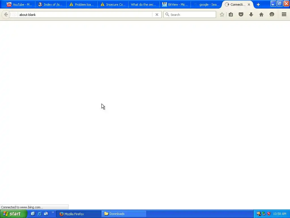
Task: Open a new tab with plus button
Action: click(258, 5)
